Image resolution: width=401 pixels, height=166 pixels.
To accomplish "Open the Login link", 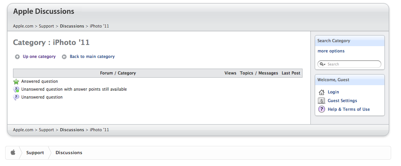I will coord(333,92).
